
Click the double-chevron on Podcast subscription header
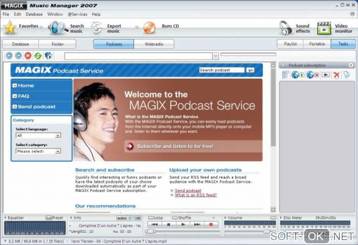pos(351,66)
